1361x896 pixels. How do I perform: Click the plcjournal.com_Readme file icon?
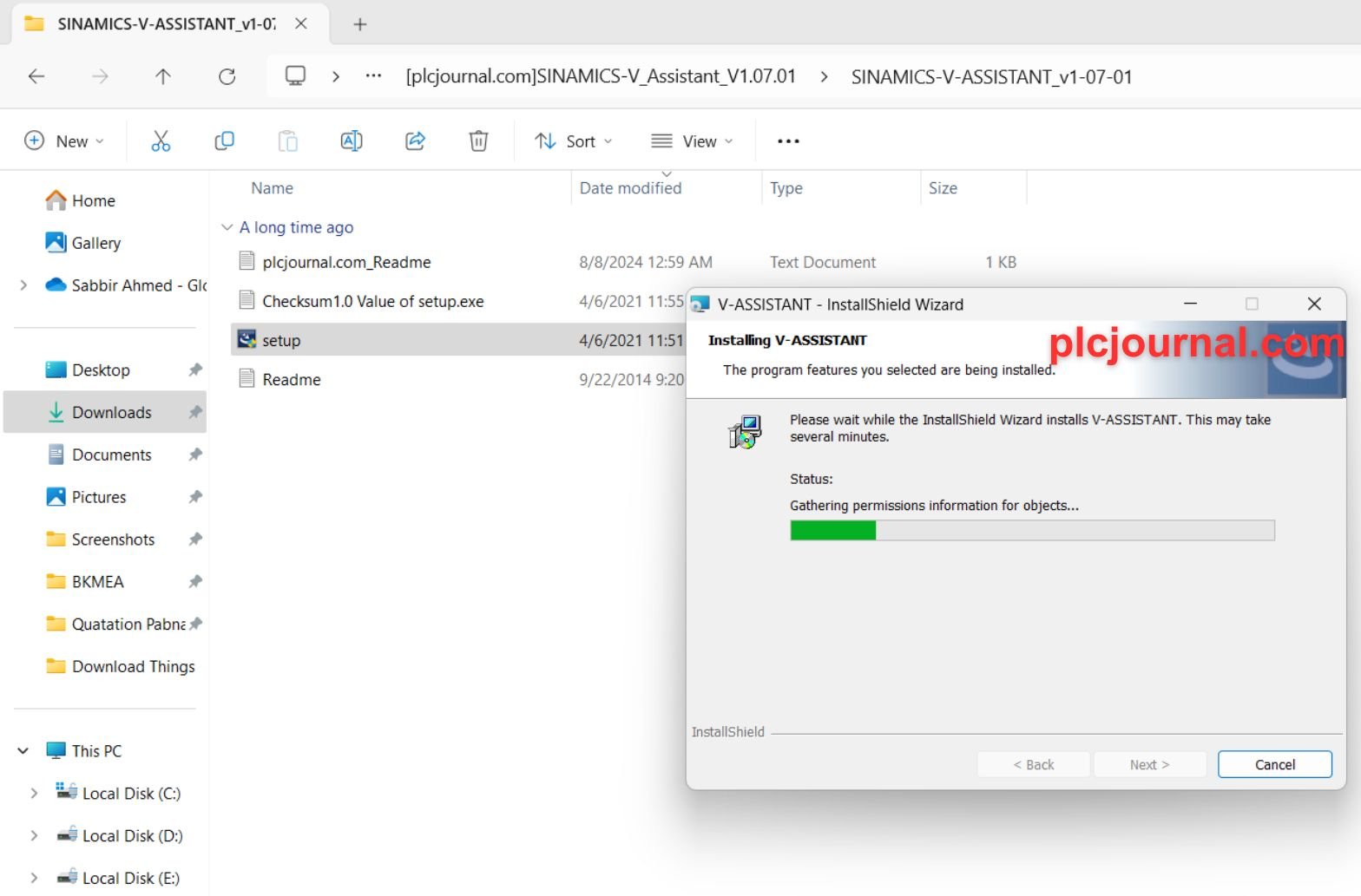tap(247, 261)
